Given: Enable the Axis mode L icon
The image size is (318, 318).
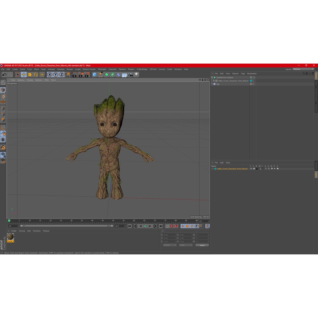Looking at the screenshot, I should click(3, 128).
